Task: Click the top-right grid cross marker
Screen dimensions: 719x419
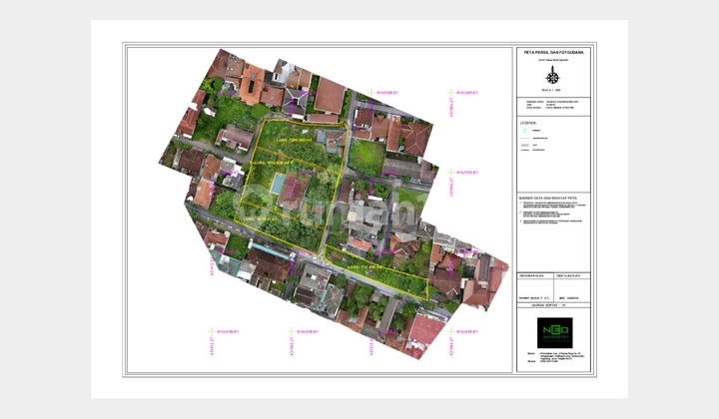Action: (451, 92)
